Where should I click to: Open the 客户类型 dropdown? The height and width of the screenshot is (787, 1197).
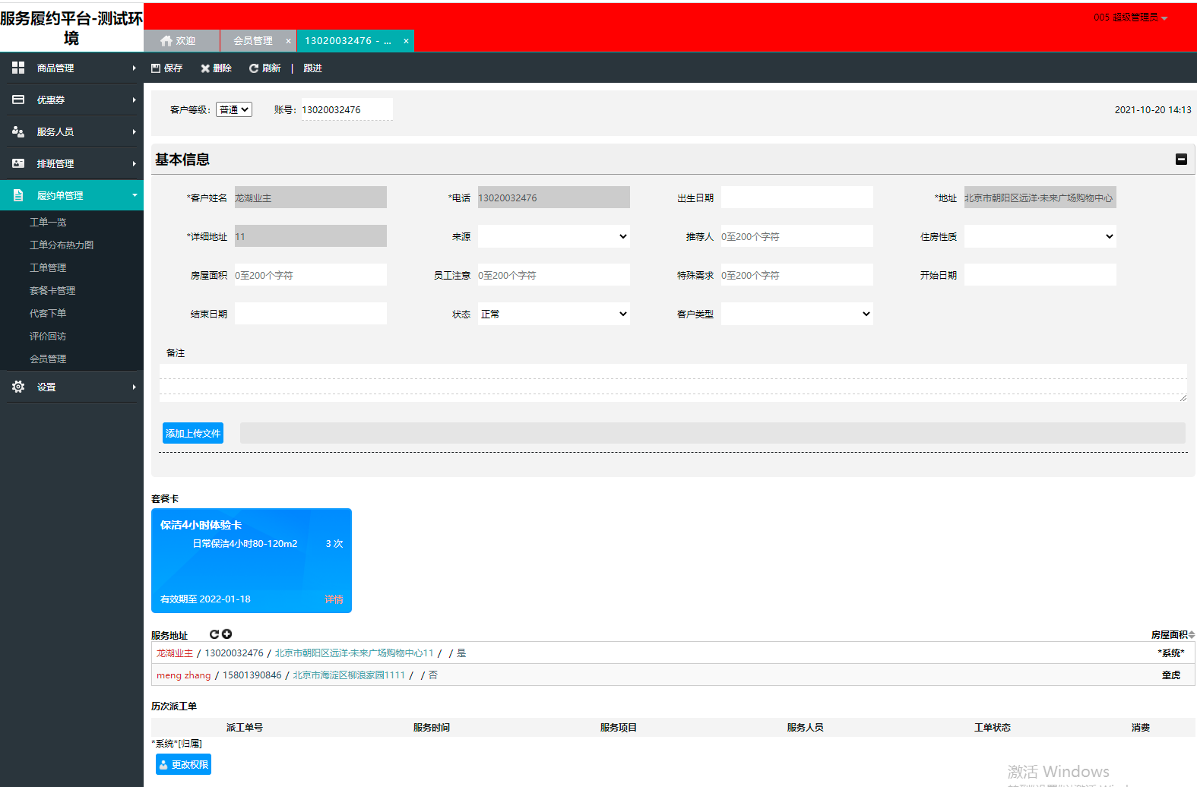796,314
